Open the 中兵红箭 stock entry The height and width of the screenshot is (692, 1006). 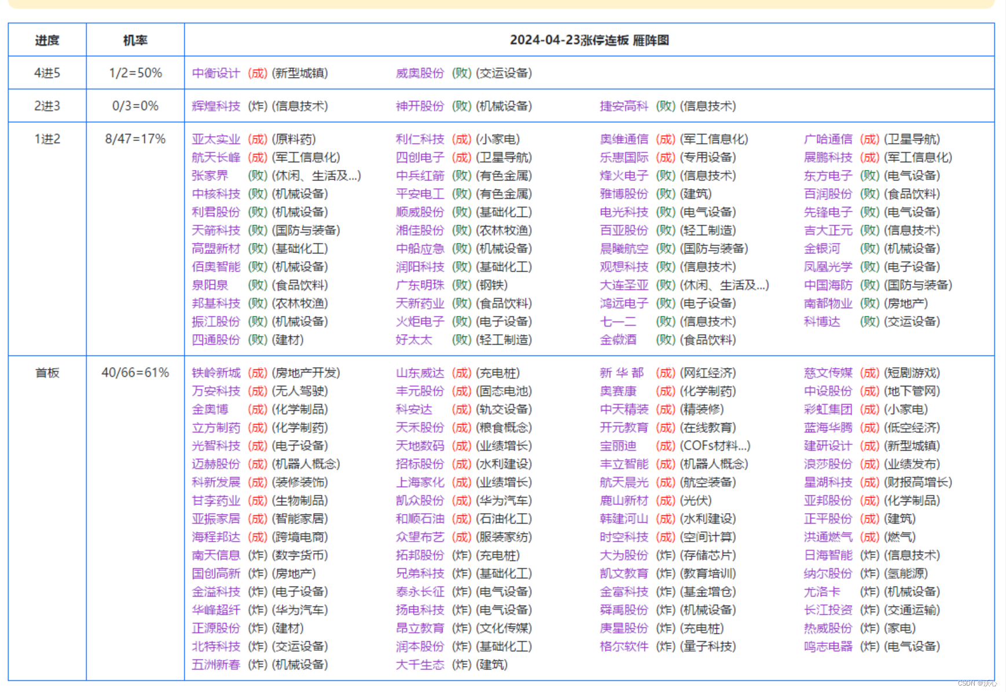coord(420,175)
